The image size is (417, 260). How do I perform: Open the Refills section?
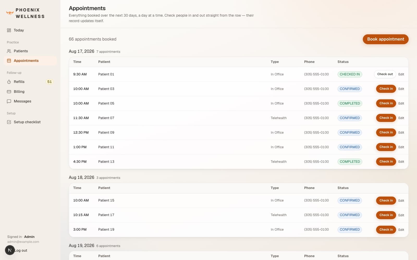(x=30, y=82)
